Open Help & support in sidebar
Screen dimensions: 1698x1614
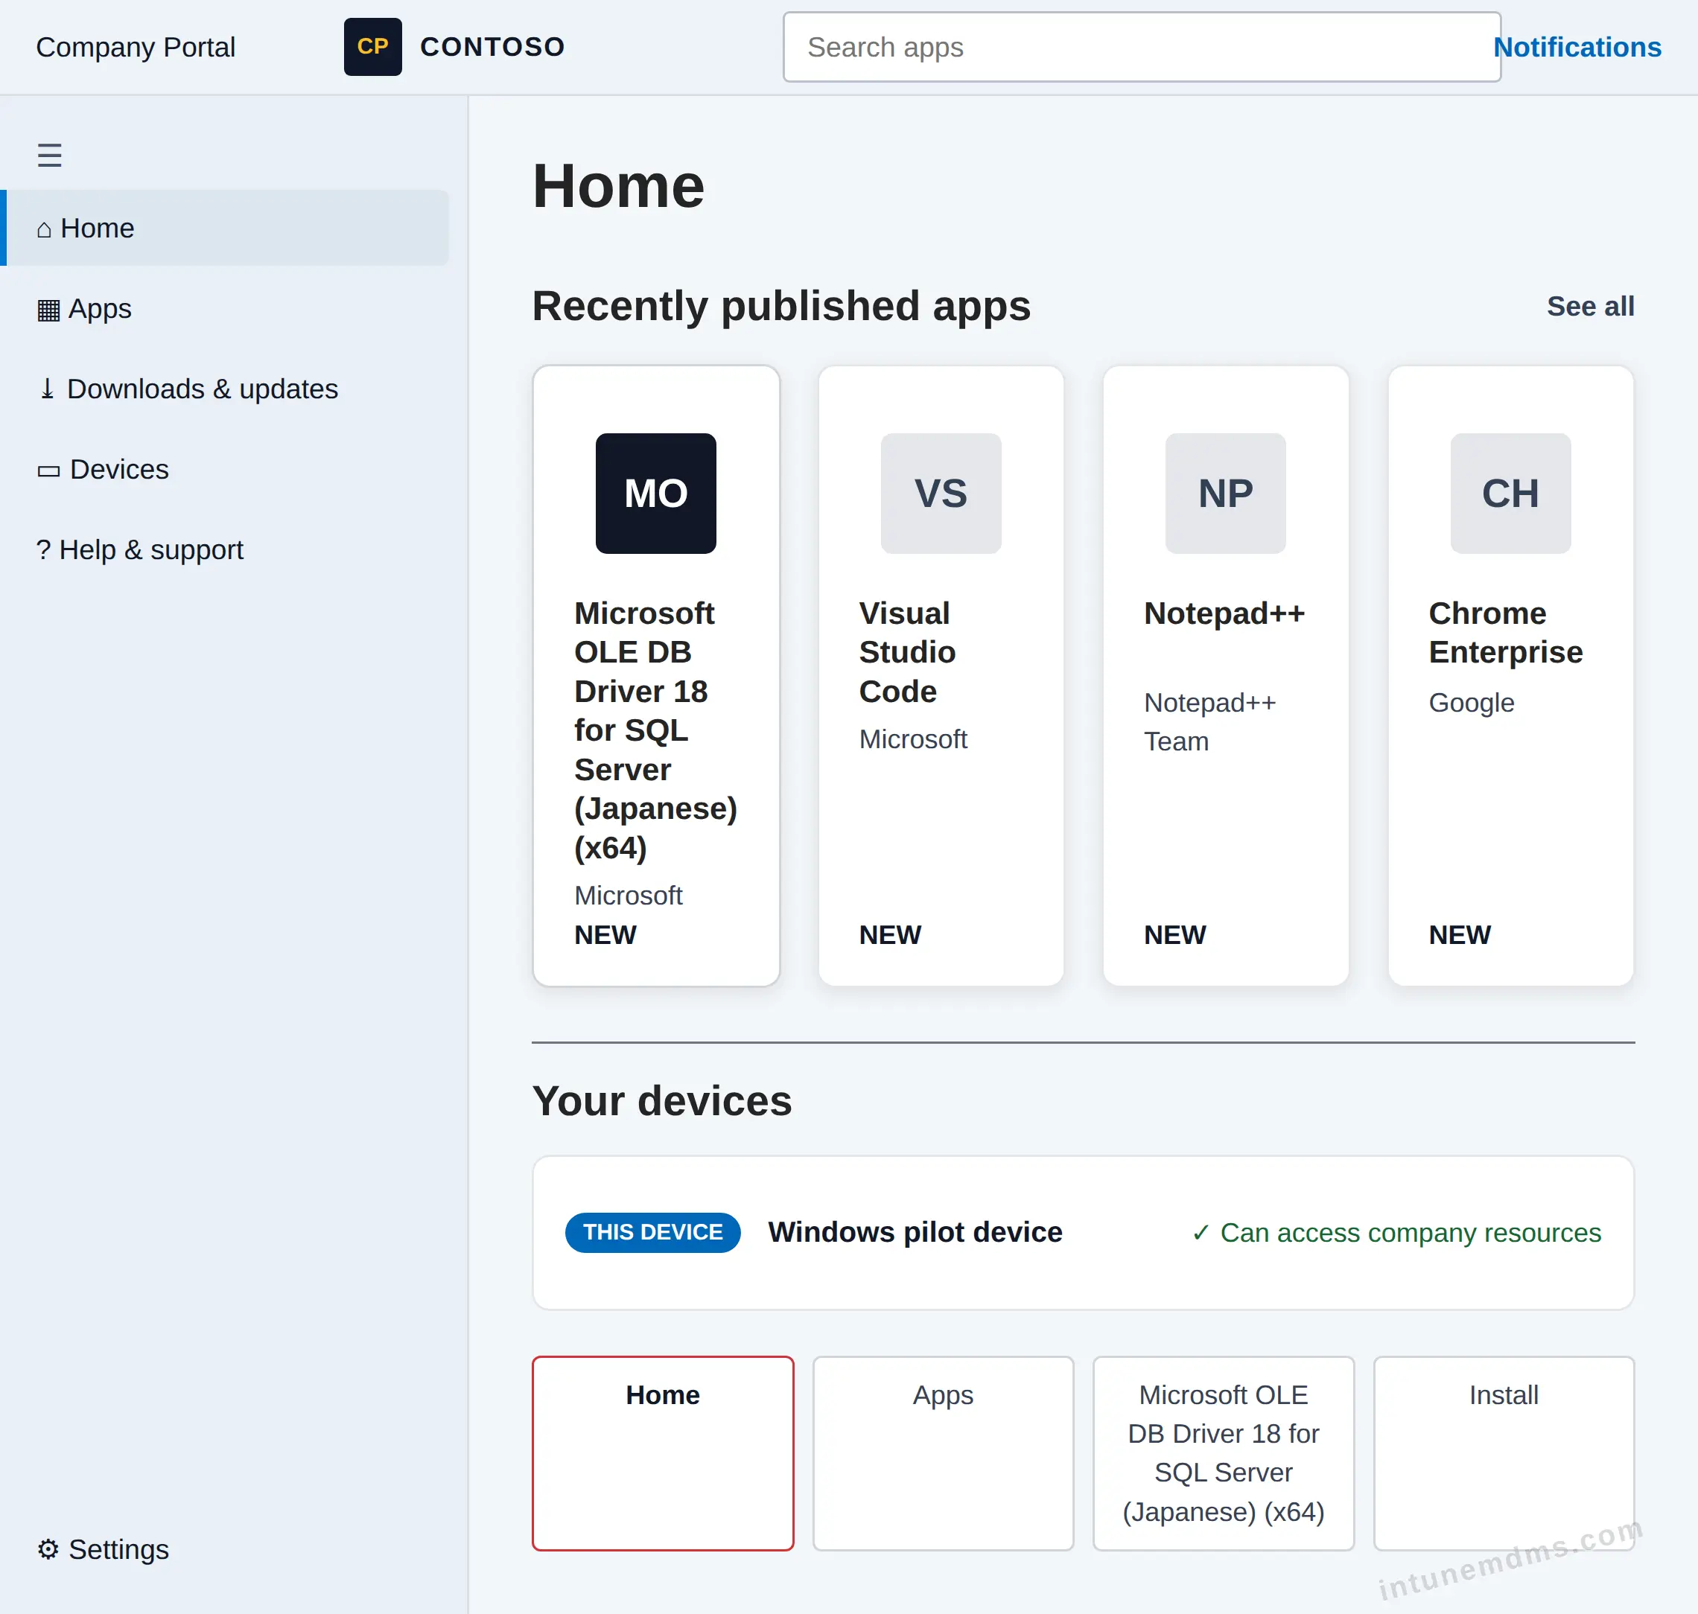[x=225, y=549]
